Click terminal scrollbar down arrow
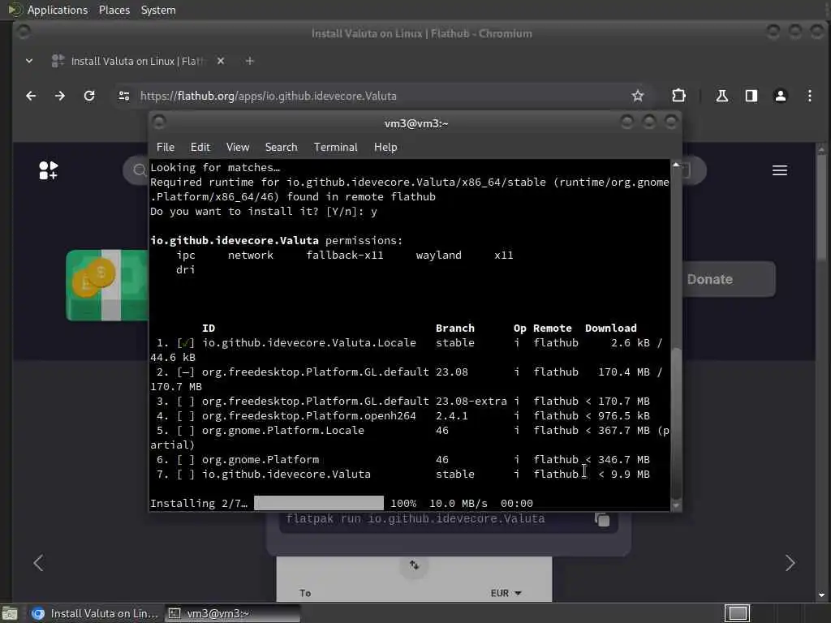 coord(676,505)
